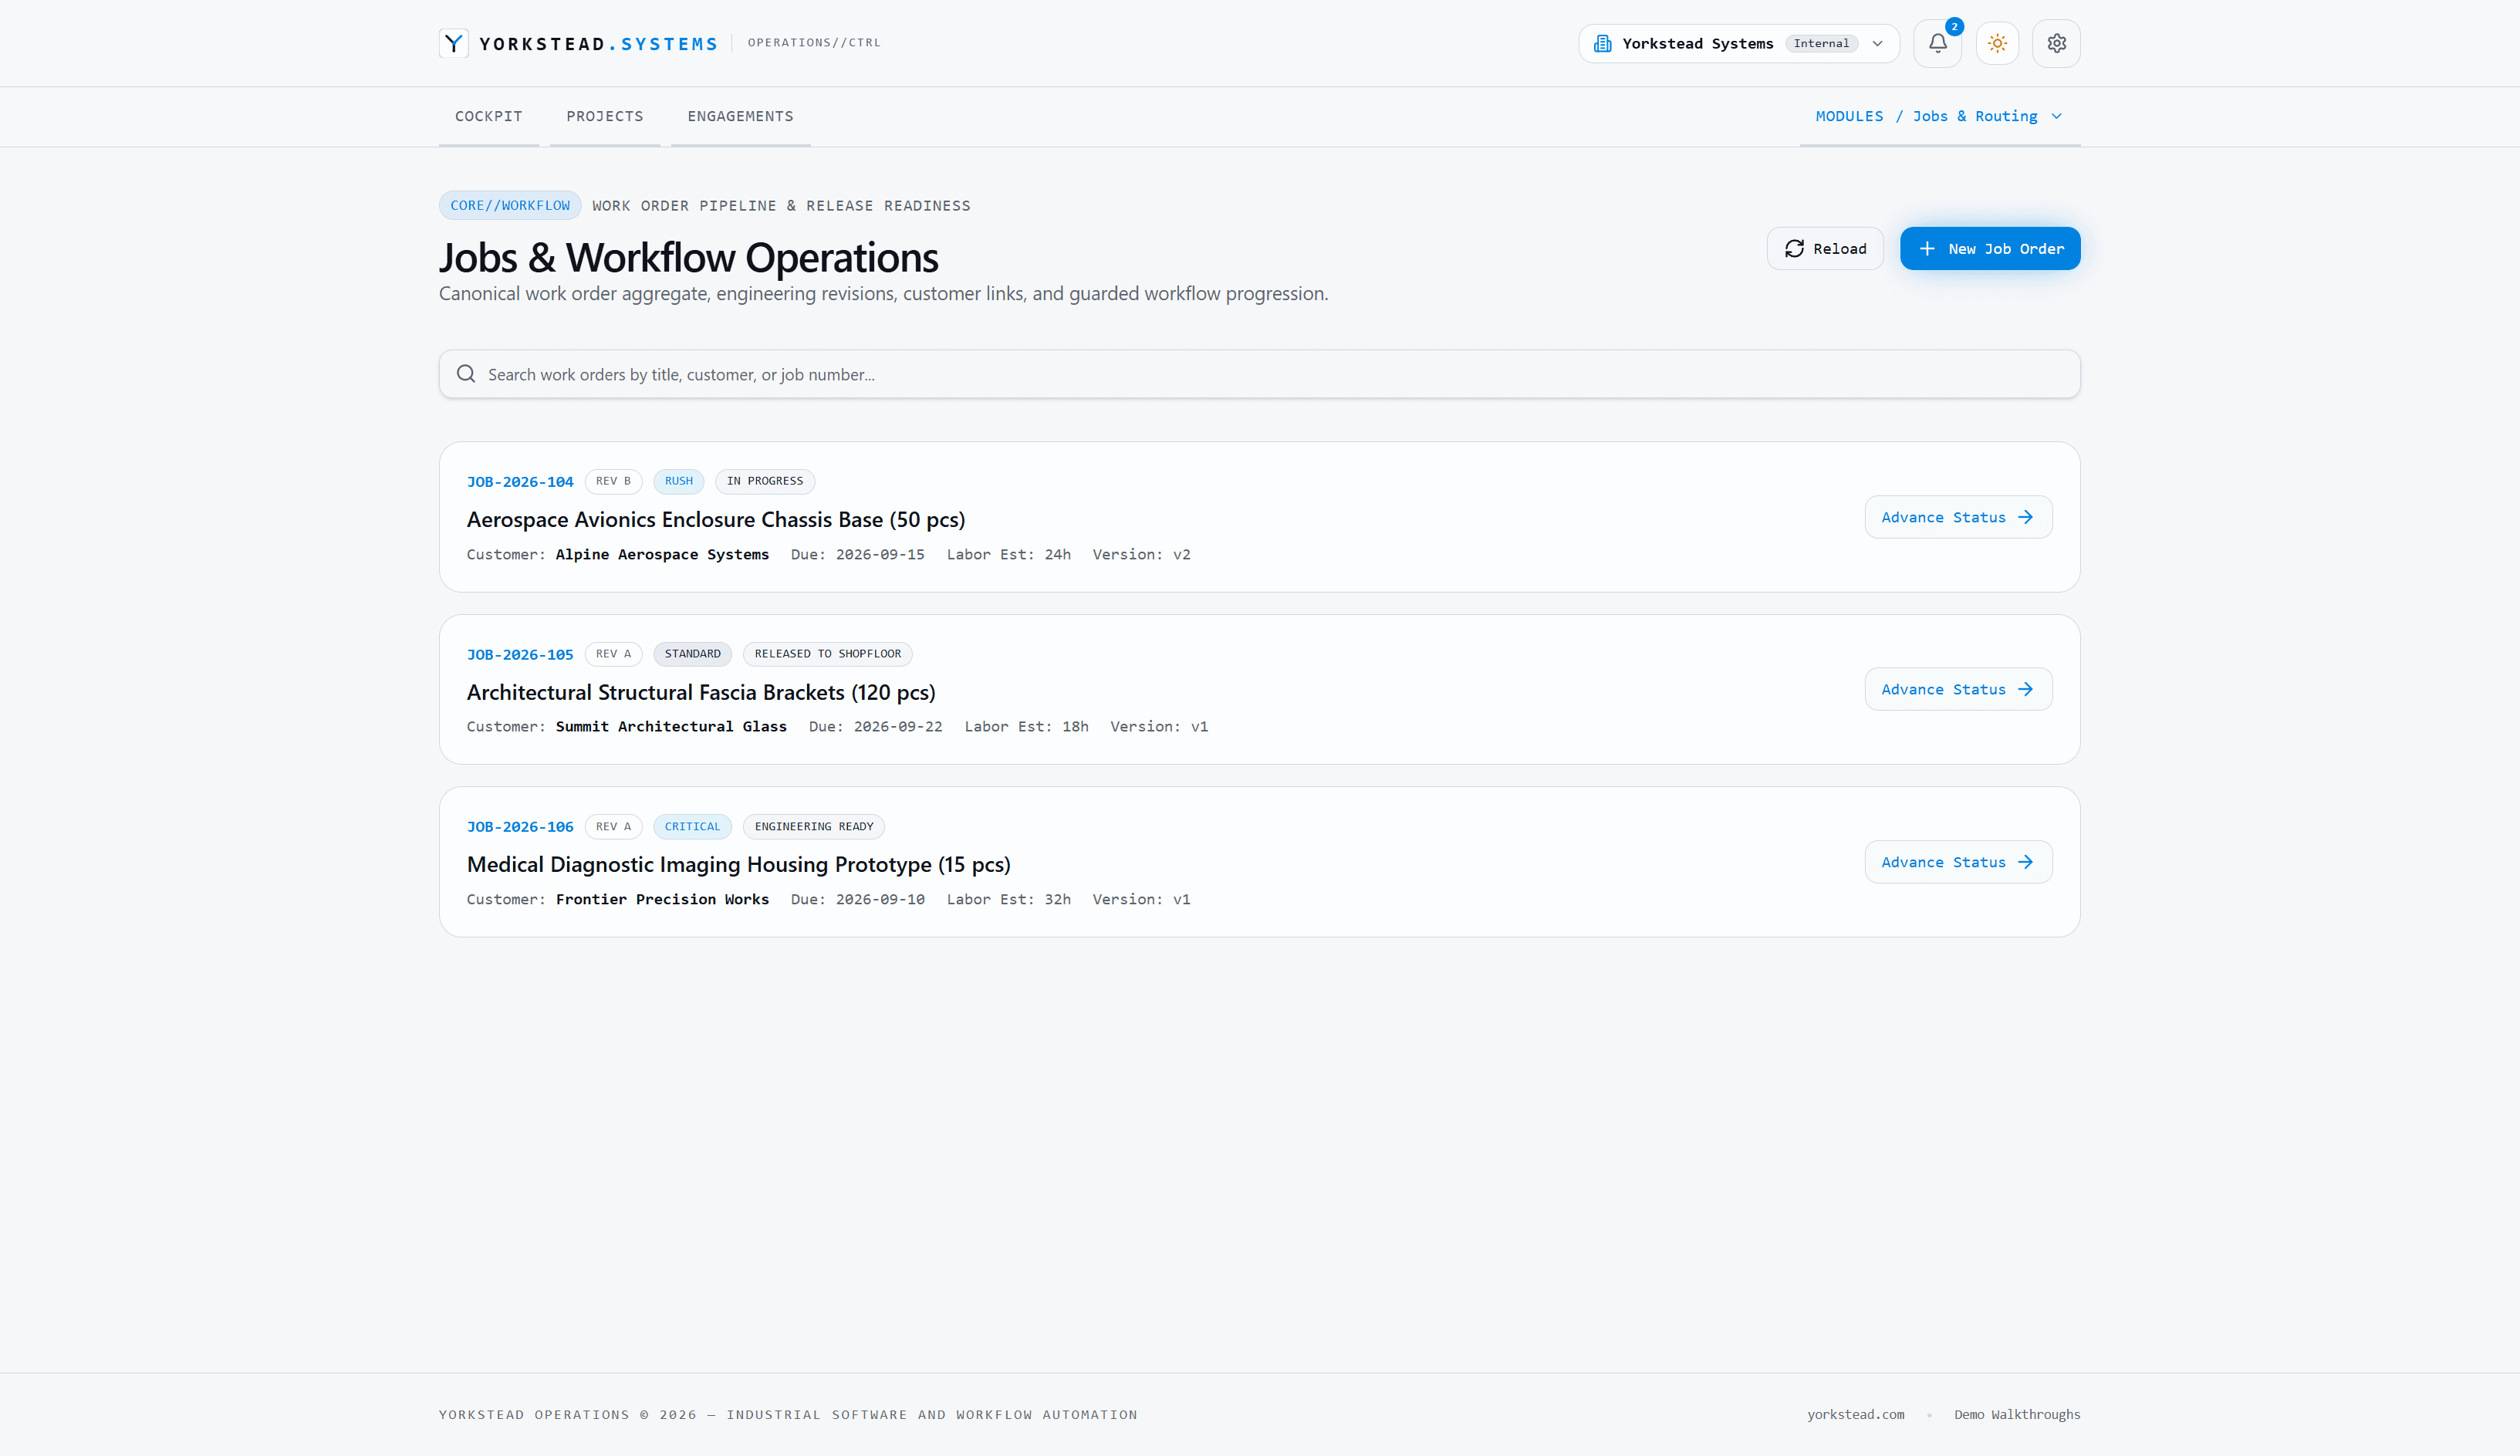Image resolution: width=2520 pixels, height=1456 pixels.
Task: Focus the work order search field
Action: click(1259, 374)
